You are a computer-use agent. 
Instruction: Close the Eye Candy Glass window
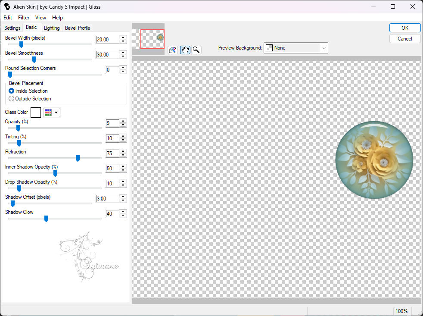[413, 6]
